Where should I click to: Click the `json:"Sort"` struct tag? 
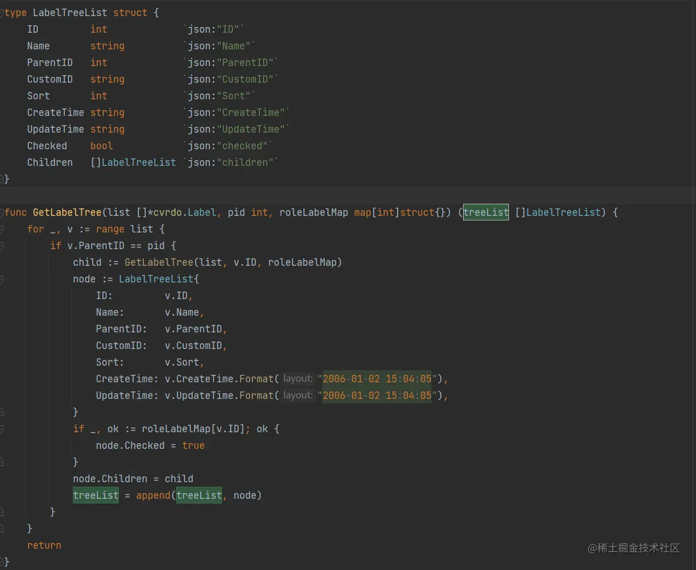click(219, 96)
